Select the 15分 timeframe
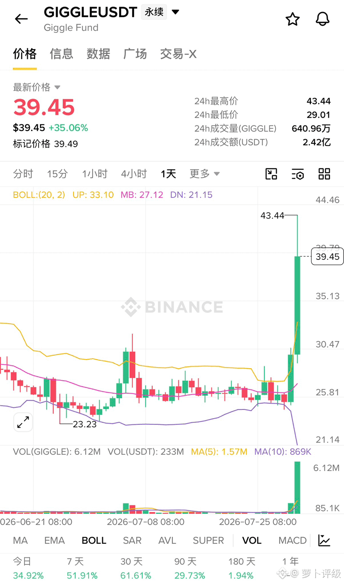344x584 pixels. click(x=57, y=174)
